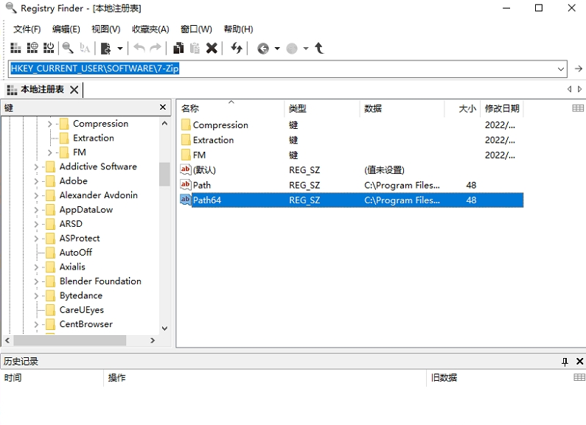586x425 pixels.
Task: Open the 编辑(E) menu
Action: 66,29
